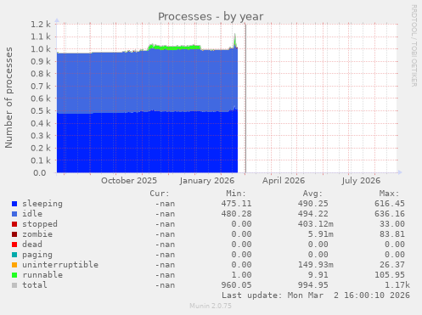Click the 'July 2026' x-axis label
The image size is (422, 315).
click(x=361, y=181)
